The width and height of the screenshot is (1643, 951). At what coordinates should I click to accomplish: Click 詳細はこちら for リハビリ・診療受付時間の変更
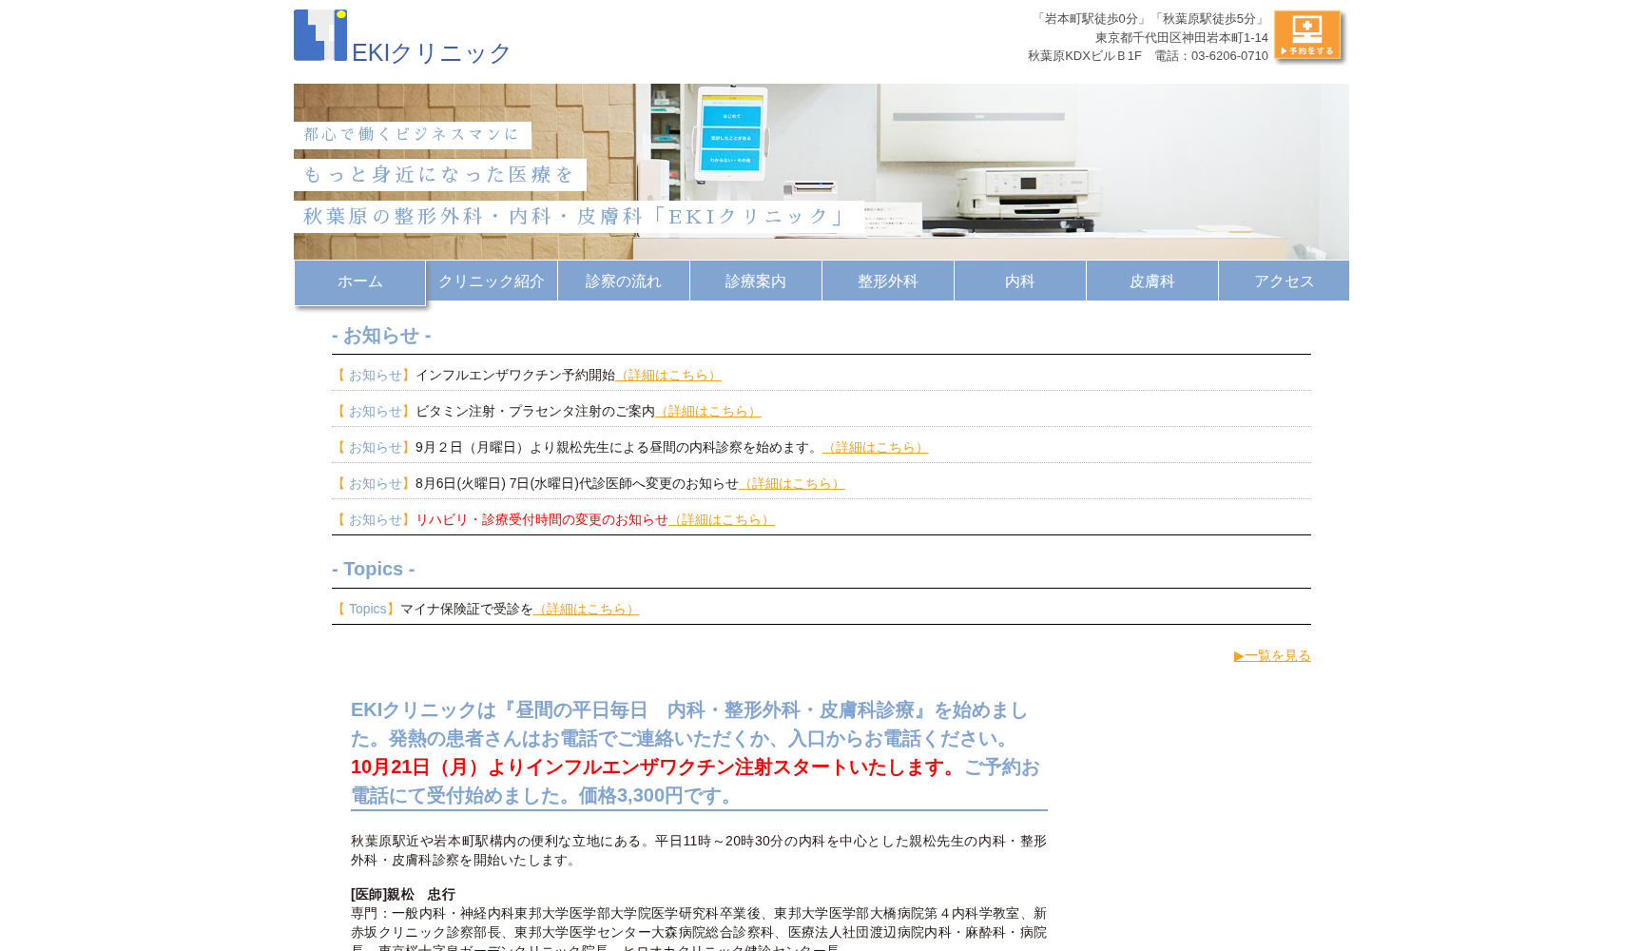click(724, 519)
